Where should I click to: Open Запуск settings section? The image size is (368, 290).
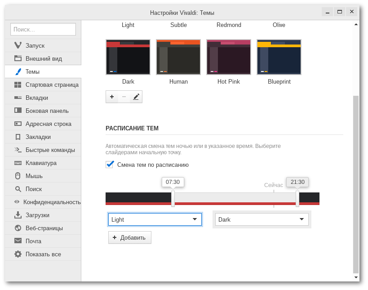click(43, 45)
